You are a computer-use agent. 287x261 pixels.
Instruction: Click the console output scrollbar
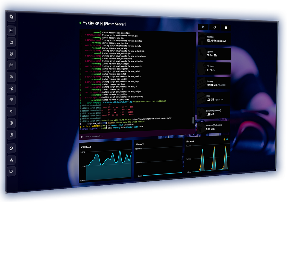[x=193, y=120]
